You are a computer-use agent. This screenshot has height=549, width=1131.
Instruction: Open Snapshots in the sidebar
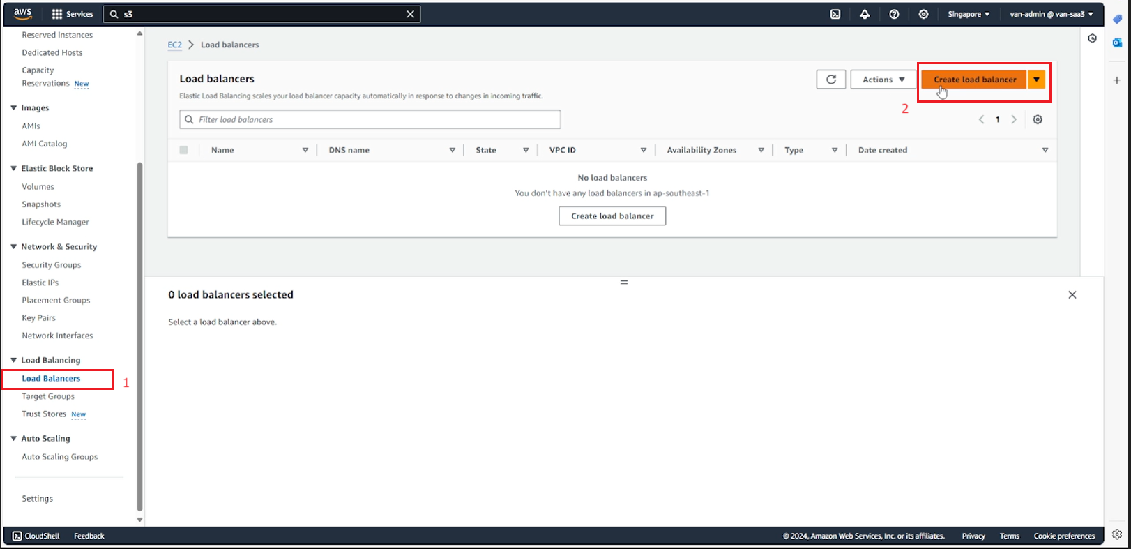pos(41,204)
